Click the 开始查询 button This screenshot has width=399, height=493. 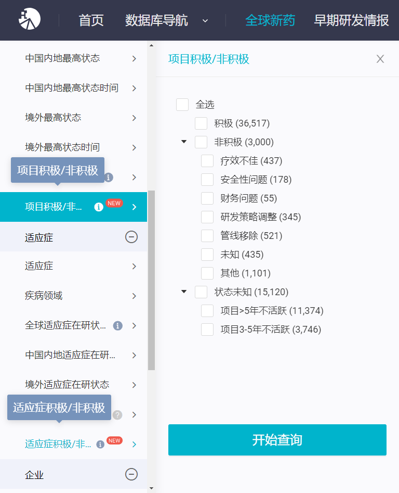click(x=277, y=440)
